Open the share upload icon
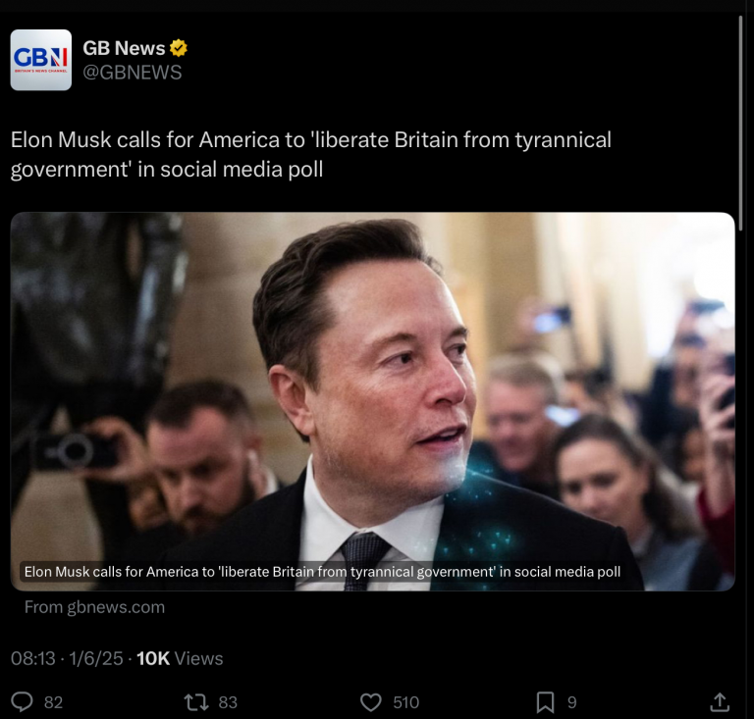Screen dimensions: 754x719 pos(720,701)
